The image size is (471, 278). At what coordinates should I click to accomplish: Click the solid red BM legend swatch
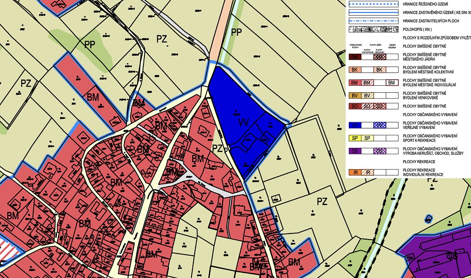tap(355, 82)
